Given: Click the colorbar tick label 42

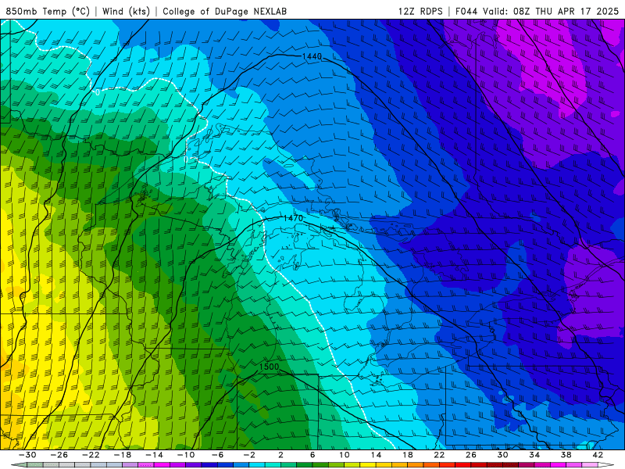Looking at the screenshot, I should pos(598,455).
